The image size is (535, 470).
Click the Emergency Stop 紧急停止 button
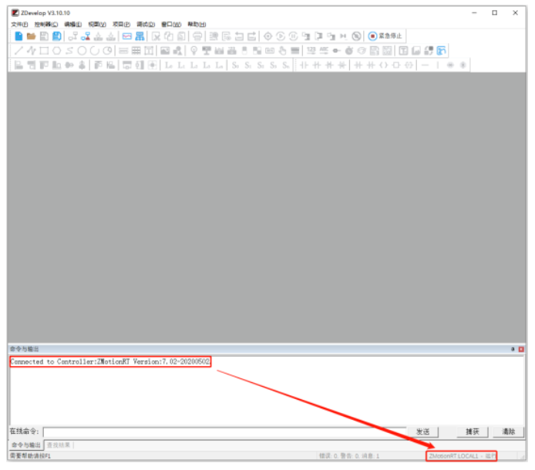pyautogui.click(x=385, y=35)
